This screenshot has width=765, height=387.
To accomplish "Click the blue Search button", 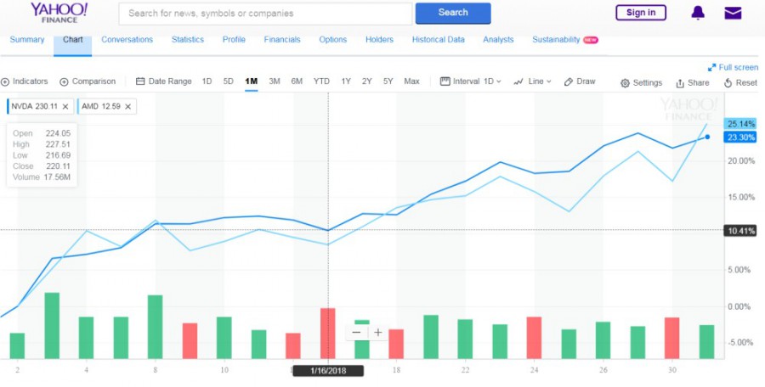I will pos(453,14).
